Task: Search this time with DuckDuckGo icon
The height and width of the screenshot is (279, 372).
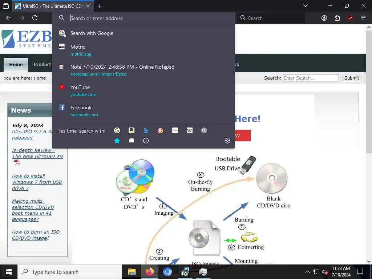Action: click(x=160, y=130)
